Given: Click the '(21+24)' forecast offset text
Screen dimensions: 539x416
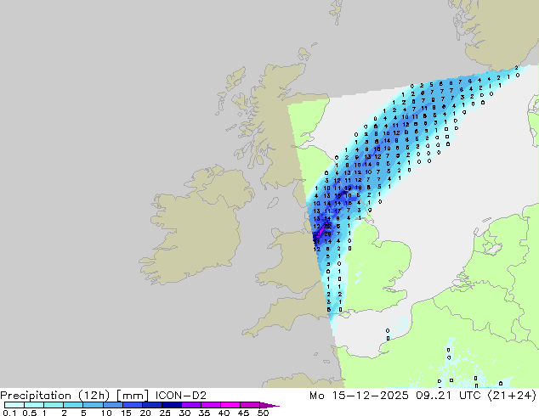Looking at the screenshot, I should click(x=512, y=396).
